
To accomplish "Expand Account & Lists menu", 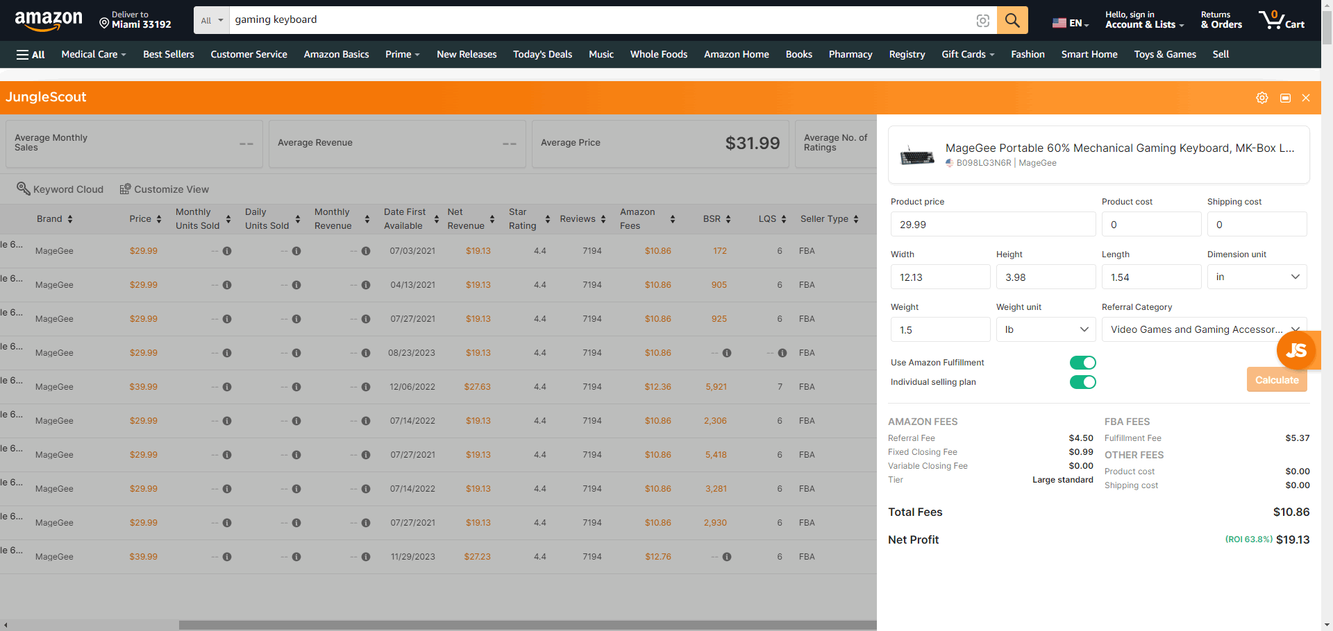I will 1144,20.
